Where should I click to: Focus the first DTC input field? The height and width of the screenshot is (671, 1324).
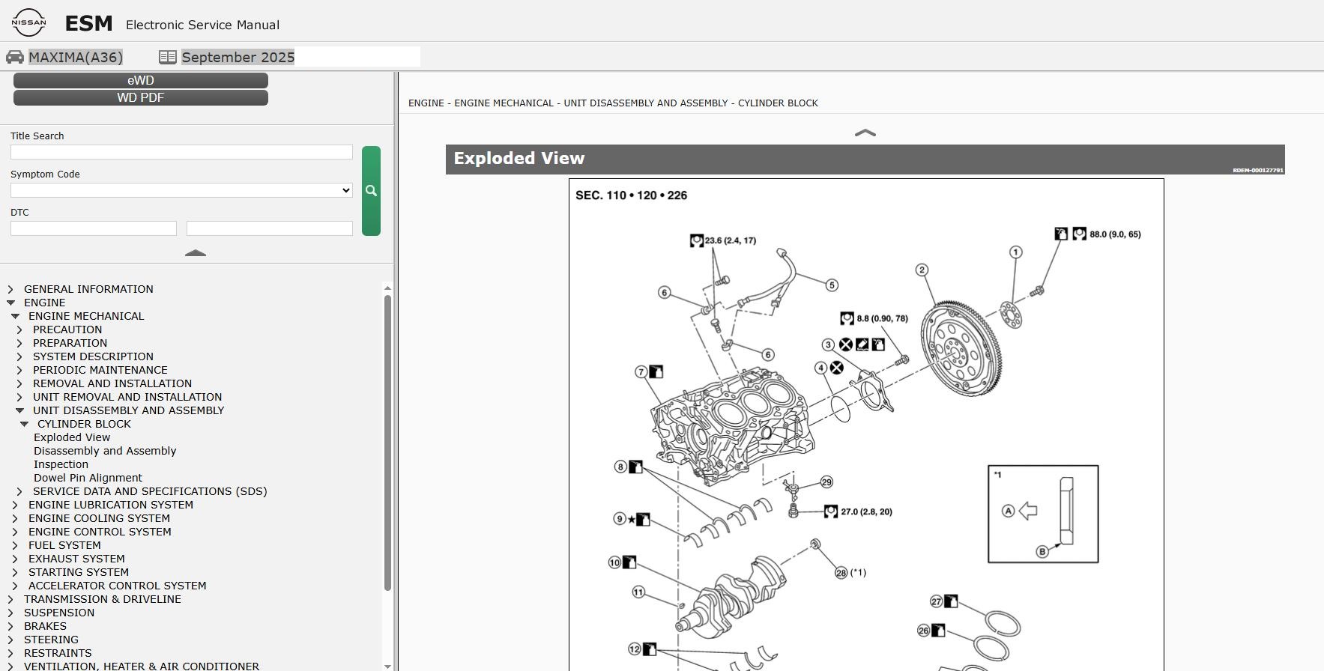click(x=94, y=228)
